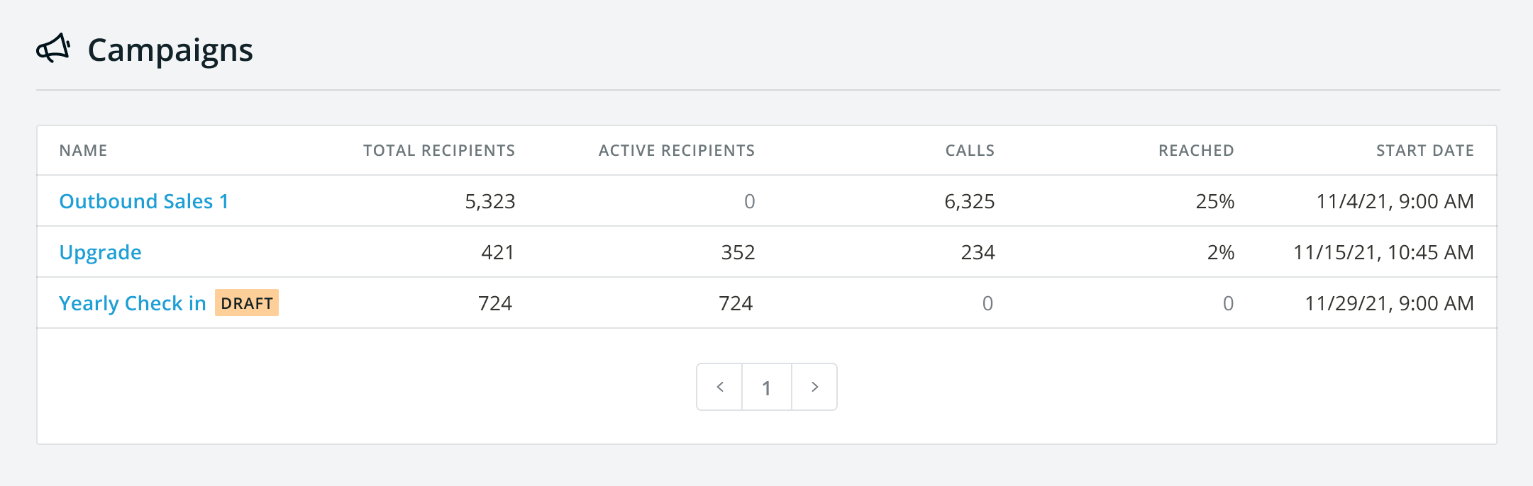Viewport: 1533px width, 486px height.
Task: Go to next page arrow
Action: coord(814,387)
